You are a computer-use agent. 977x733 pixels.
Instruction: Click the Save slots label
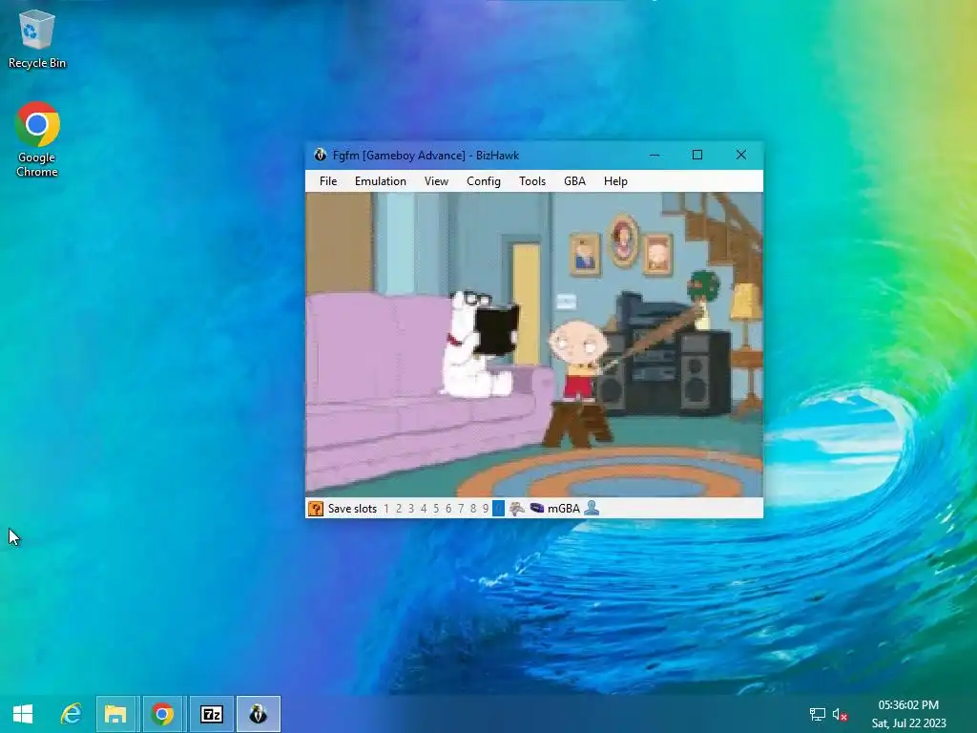(x=352, y=509)
